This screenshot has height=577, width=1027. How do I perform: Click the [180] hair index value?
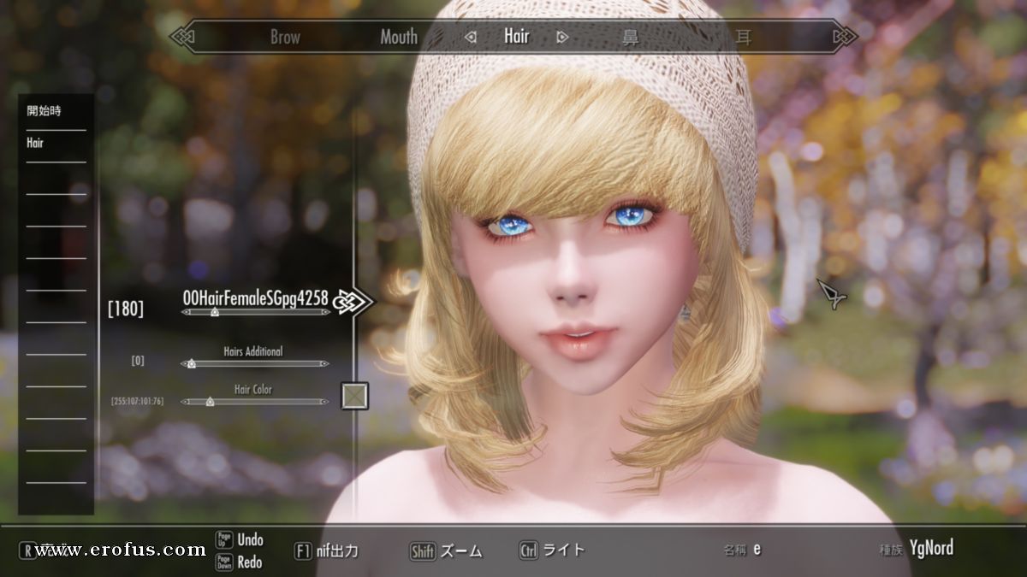click(x=126, y=309)
